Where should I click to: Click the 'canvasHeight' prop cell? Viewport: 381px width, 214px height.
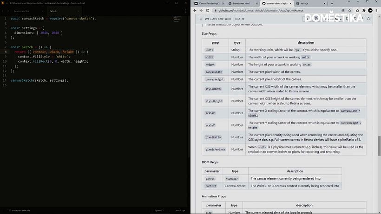215,79
